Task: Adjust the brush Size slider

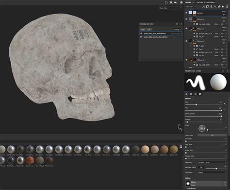Action: click(203, 104)
